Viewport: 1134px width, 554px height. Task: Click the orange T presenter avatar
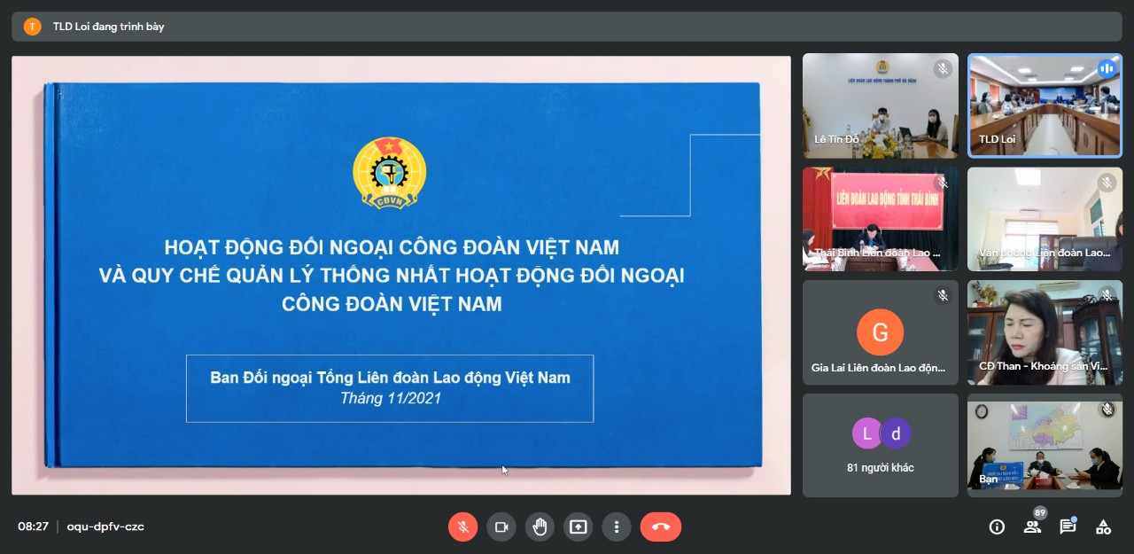(x=32, y=27)
